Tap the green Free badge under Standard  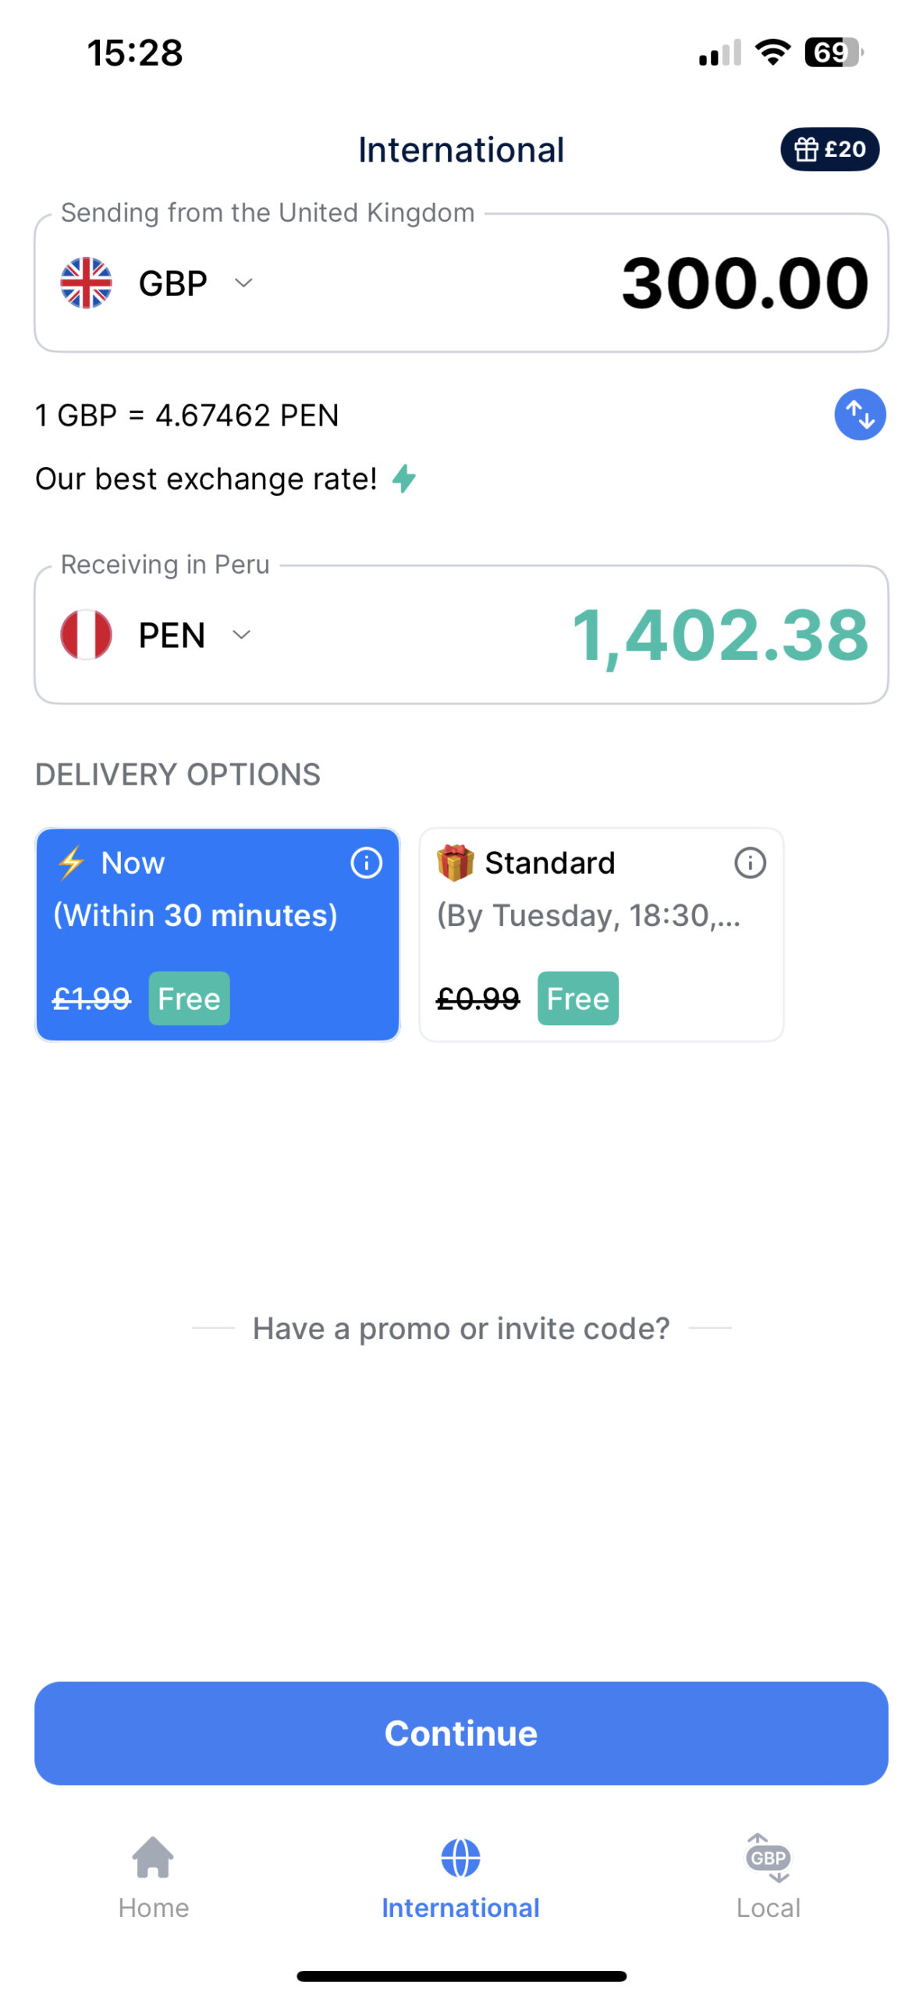[577, 999]
